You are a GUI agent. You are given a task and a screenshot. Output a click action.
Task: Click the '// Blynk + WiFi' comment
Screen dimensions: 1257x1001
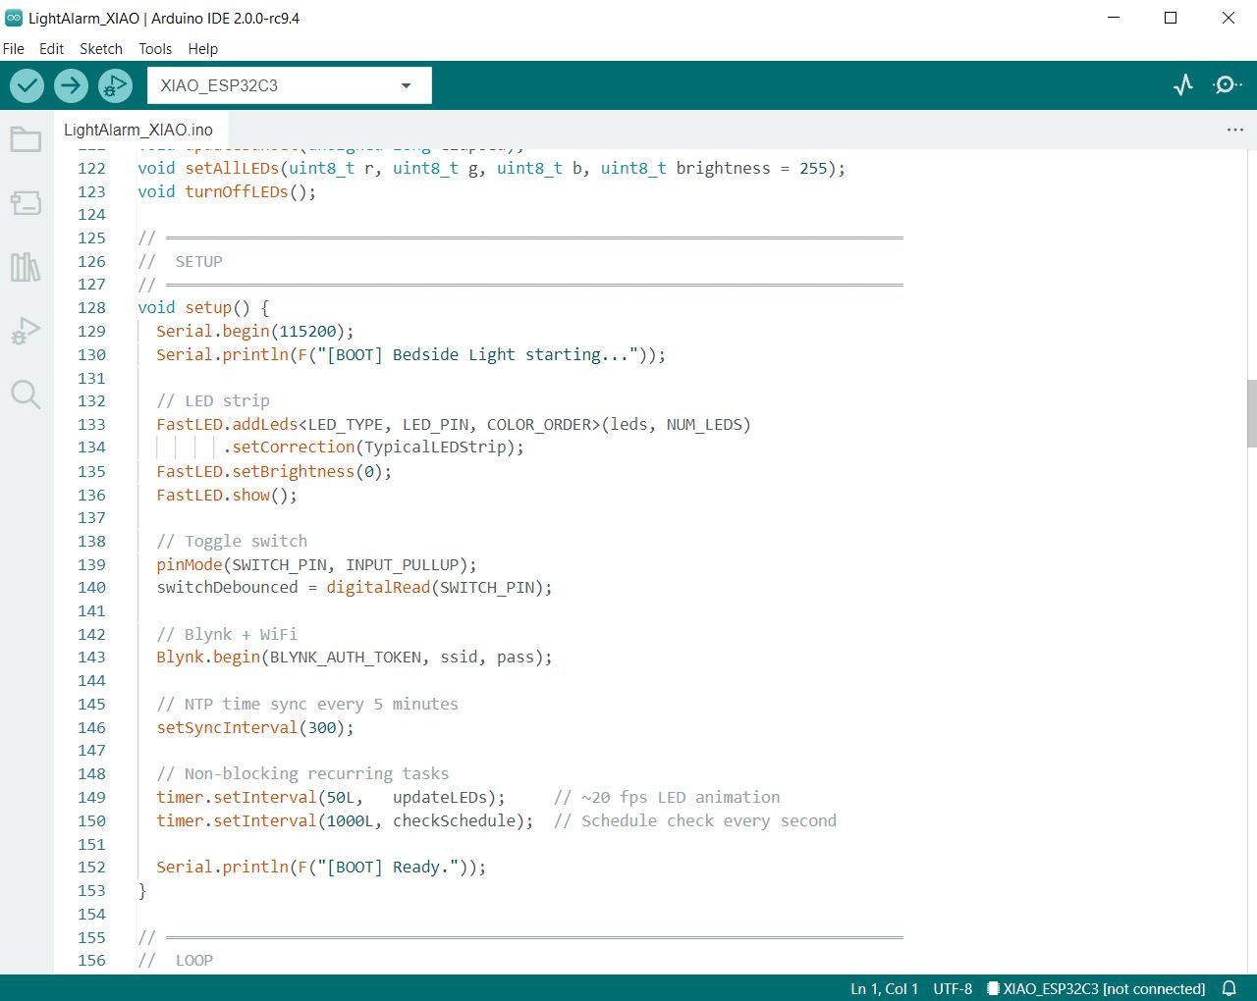tap(227, 635)
